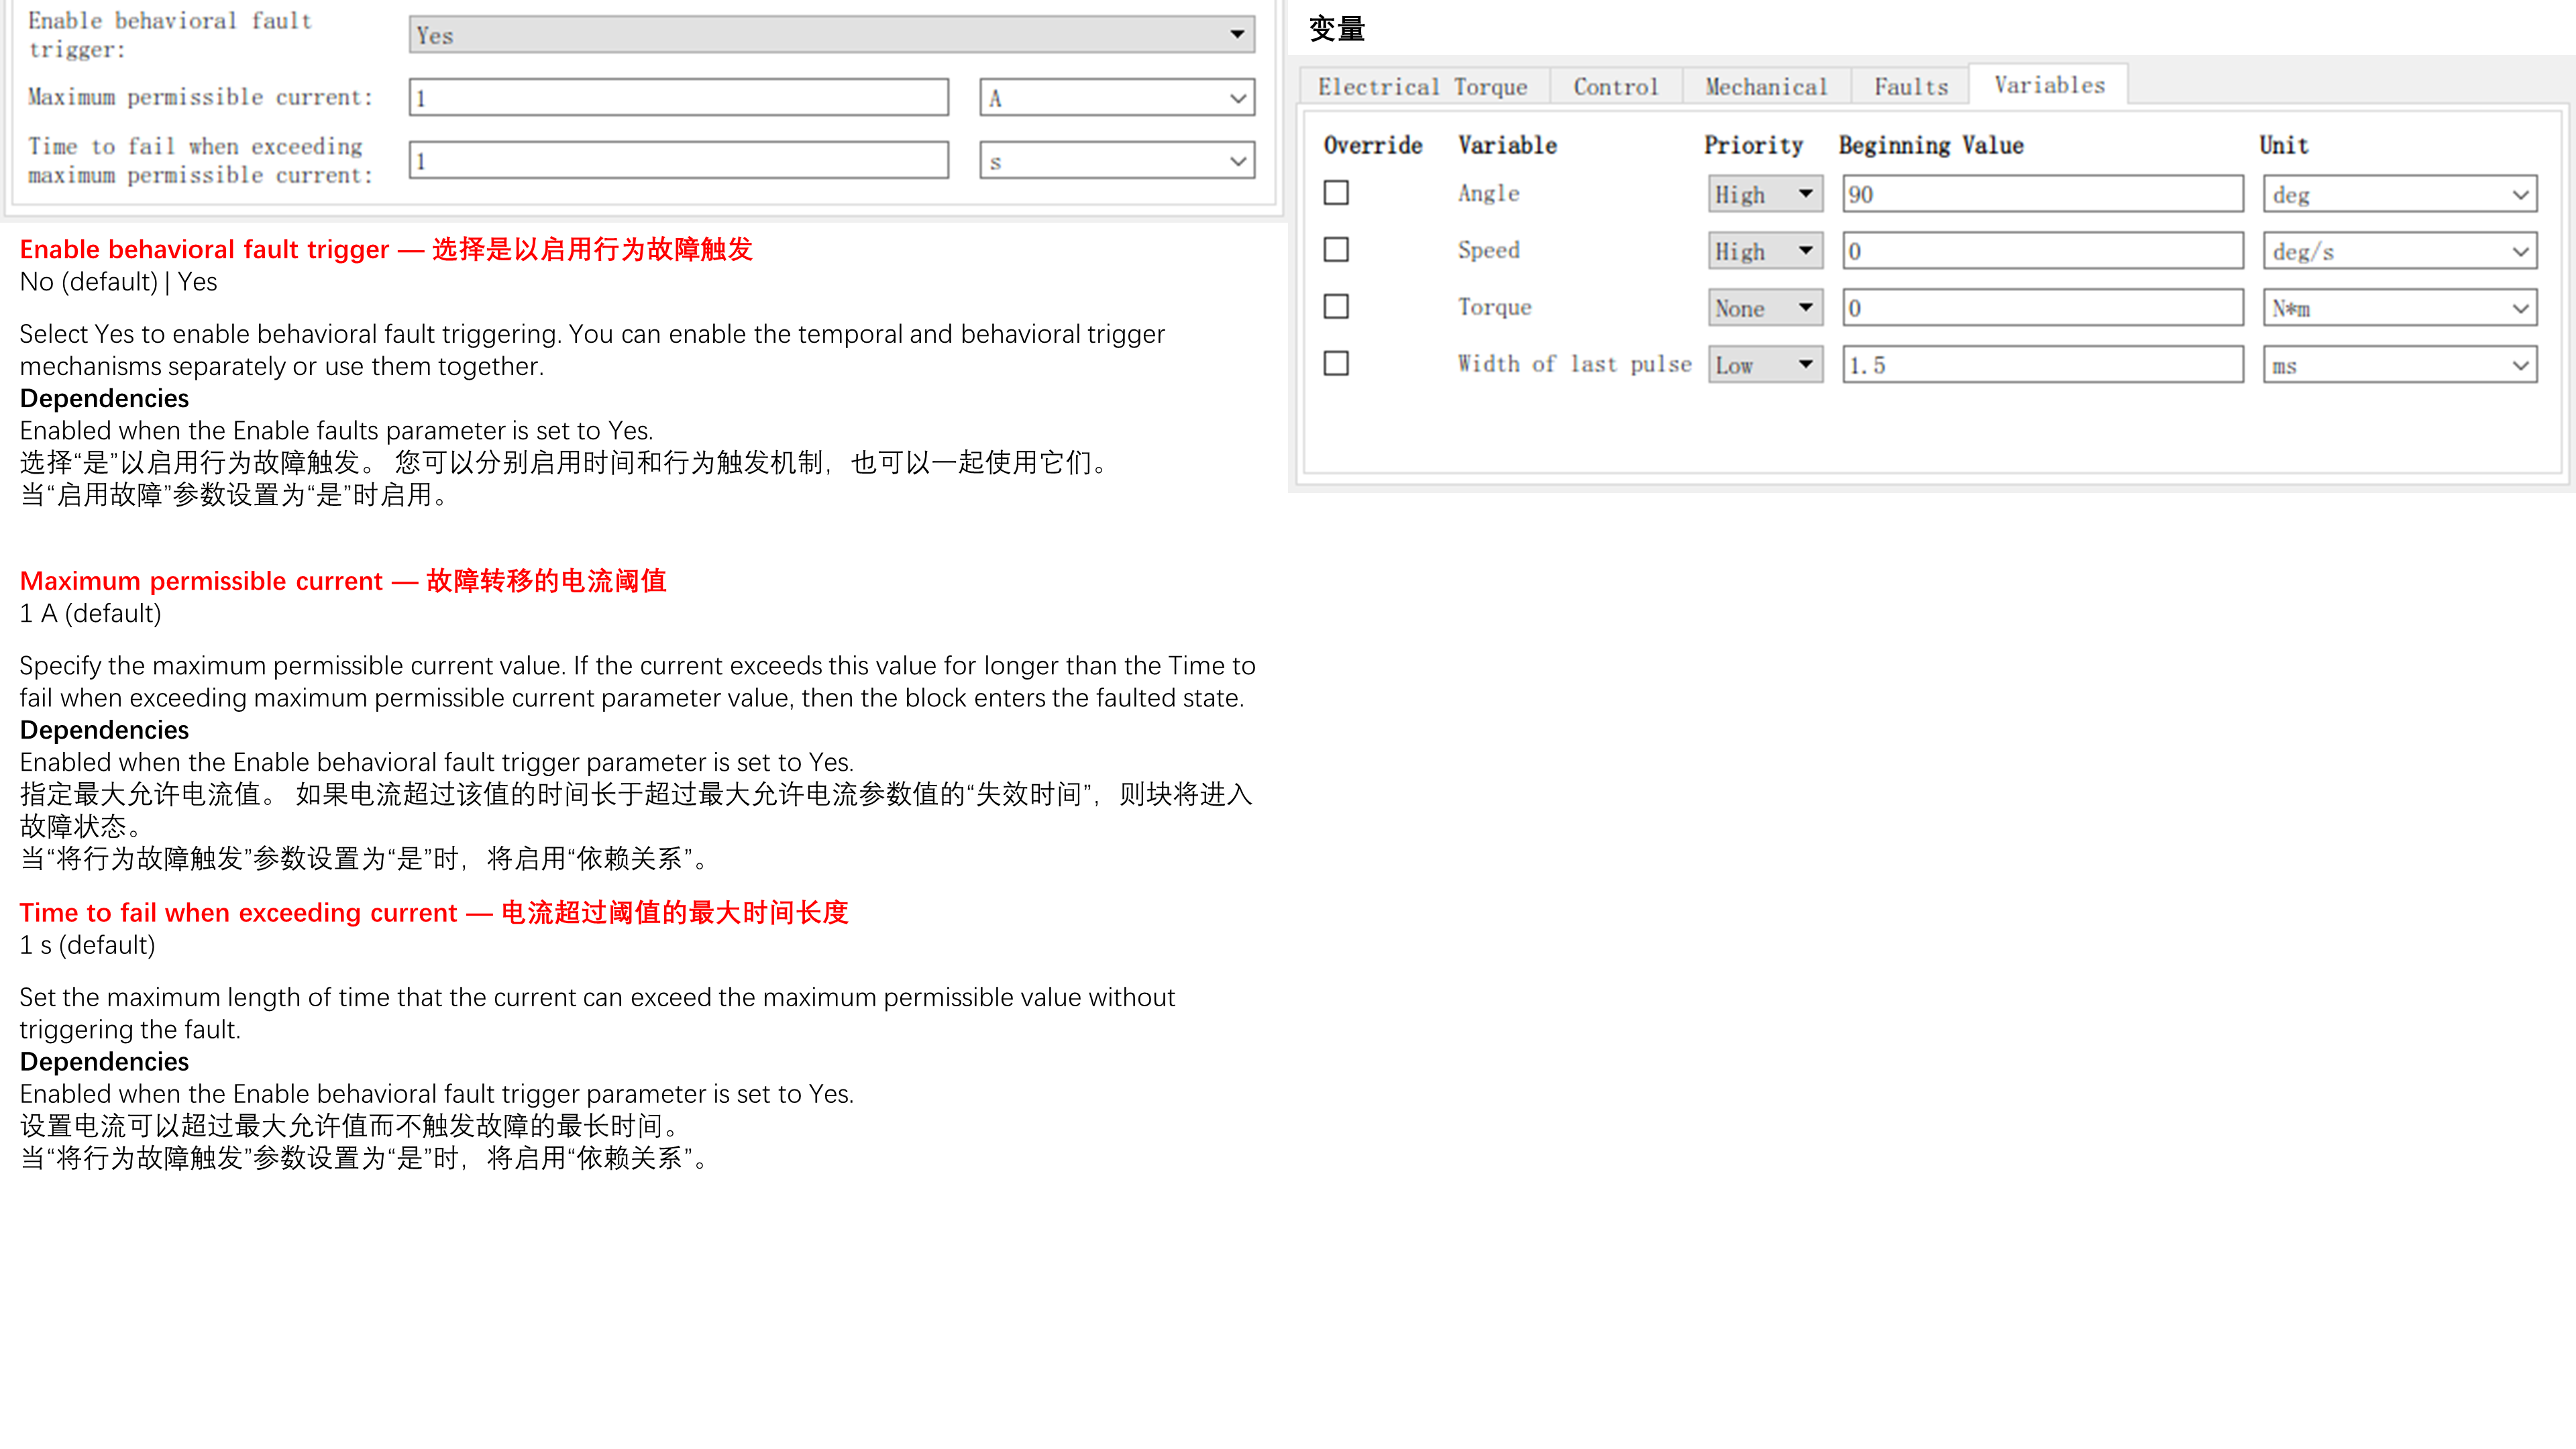Enable the Override checkbox for Angle

click(x=1336, y=193)
